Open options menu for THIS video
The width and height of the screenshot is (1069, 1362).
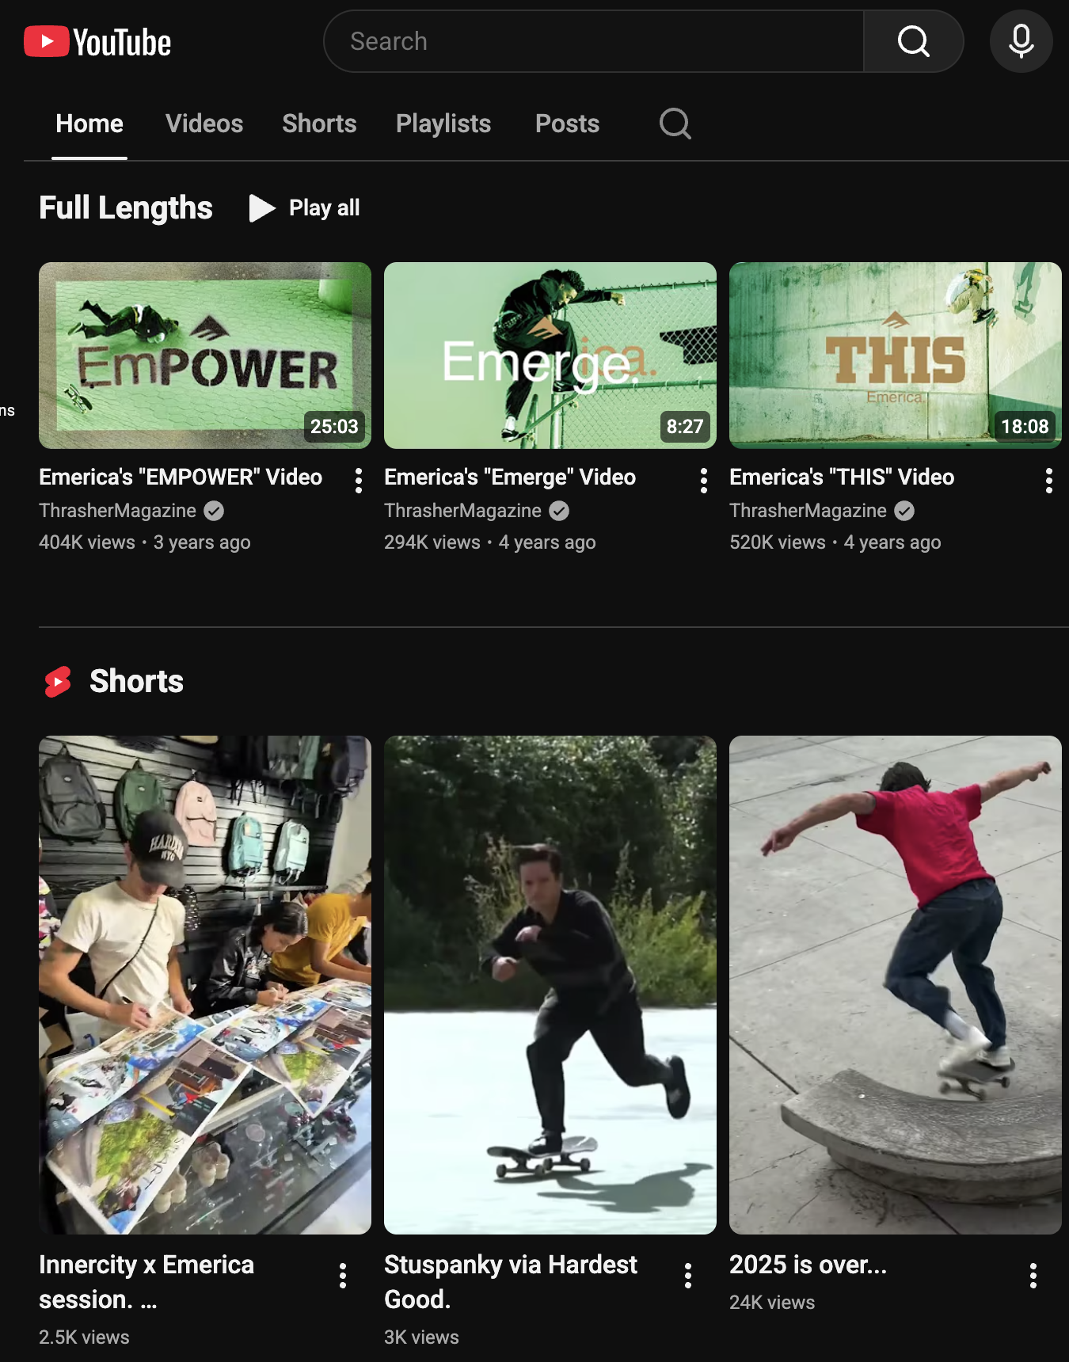point(1049,481)
